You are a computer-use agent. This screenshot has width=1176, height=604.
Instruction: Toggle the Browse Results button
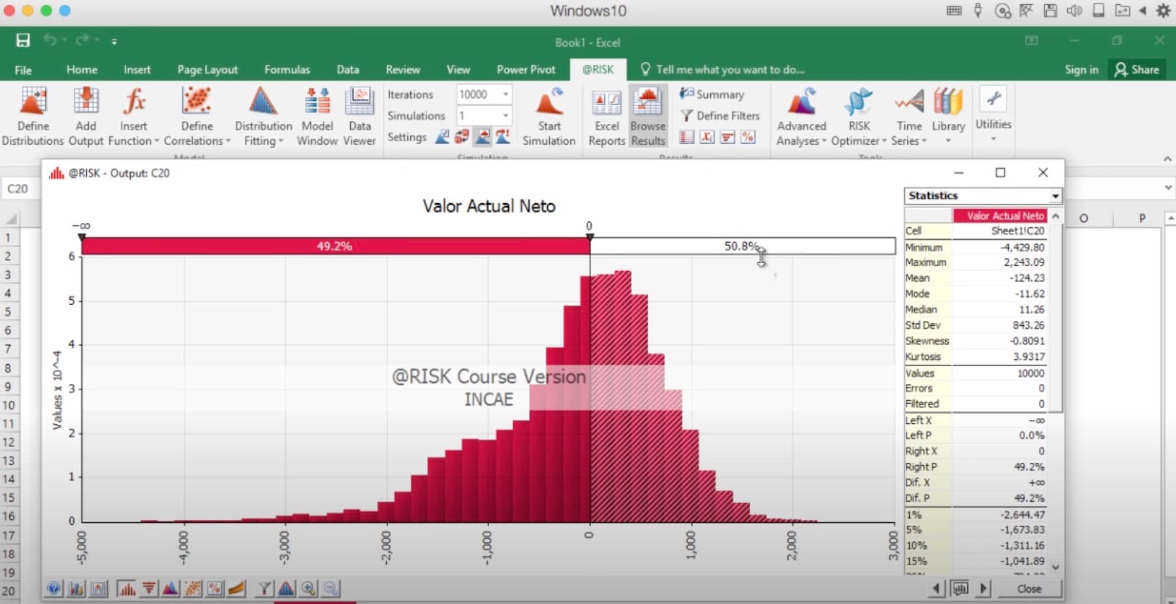pos(647,116)
